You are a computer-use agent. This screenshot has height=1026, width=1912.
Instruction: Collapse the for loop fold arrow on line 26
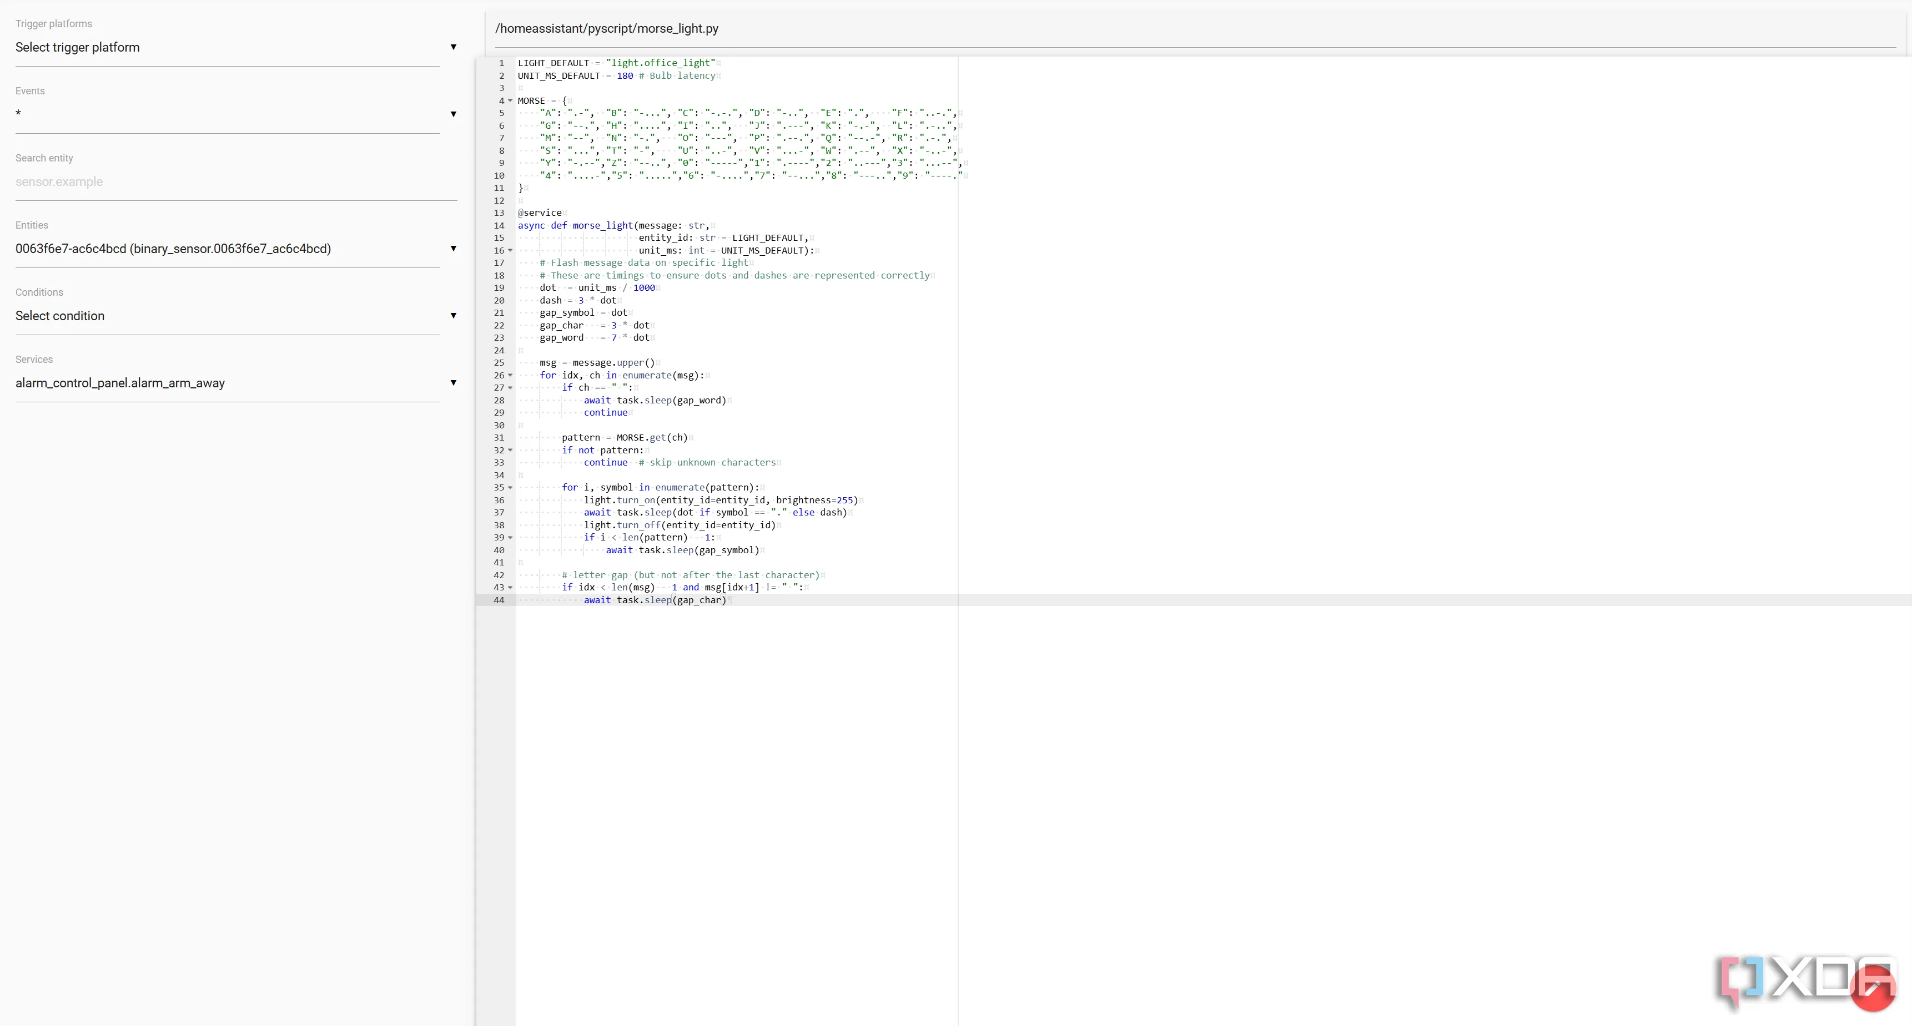click(510, 375)
